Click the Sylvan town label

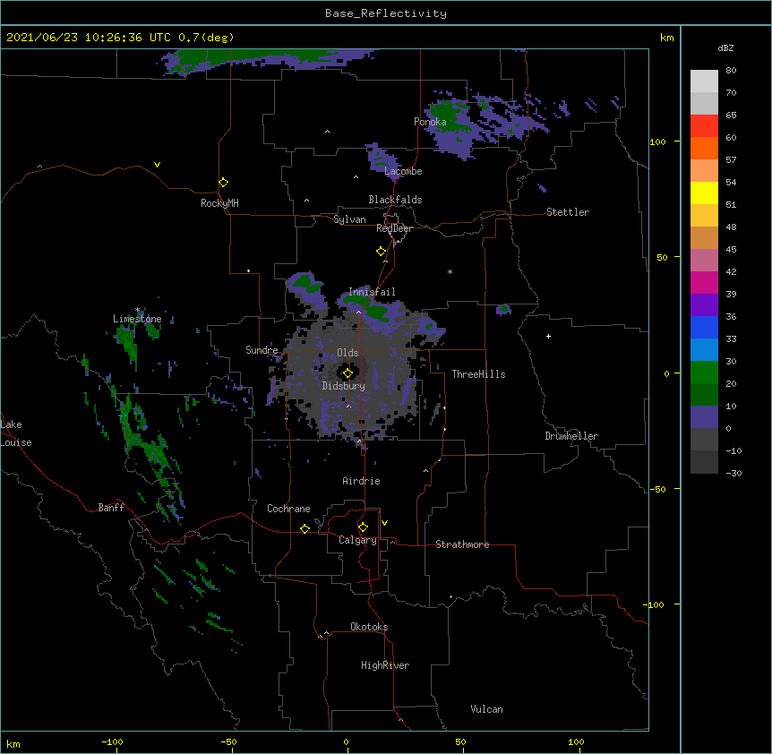[349, 219]
